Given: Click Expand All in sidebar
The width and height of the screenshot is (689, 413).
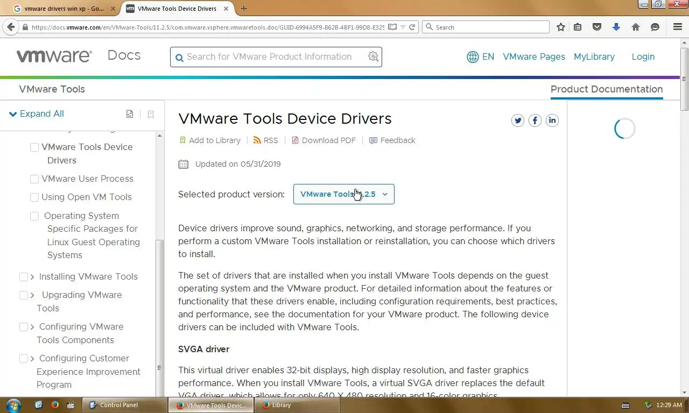Looking at the screenshot, I should 37,114.
